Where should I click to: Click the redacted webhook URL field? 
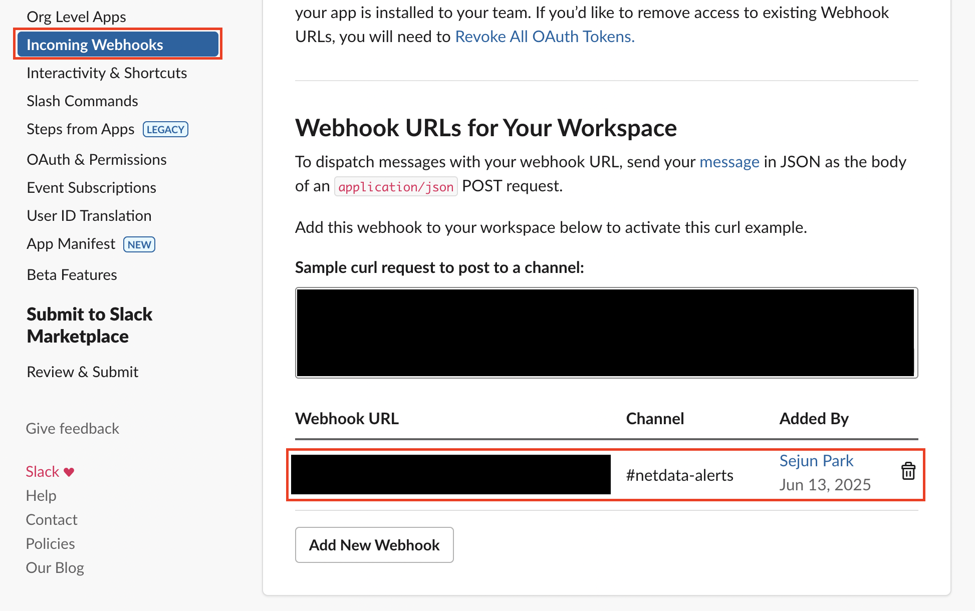[x=450, y=474]
